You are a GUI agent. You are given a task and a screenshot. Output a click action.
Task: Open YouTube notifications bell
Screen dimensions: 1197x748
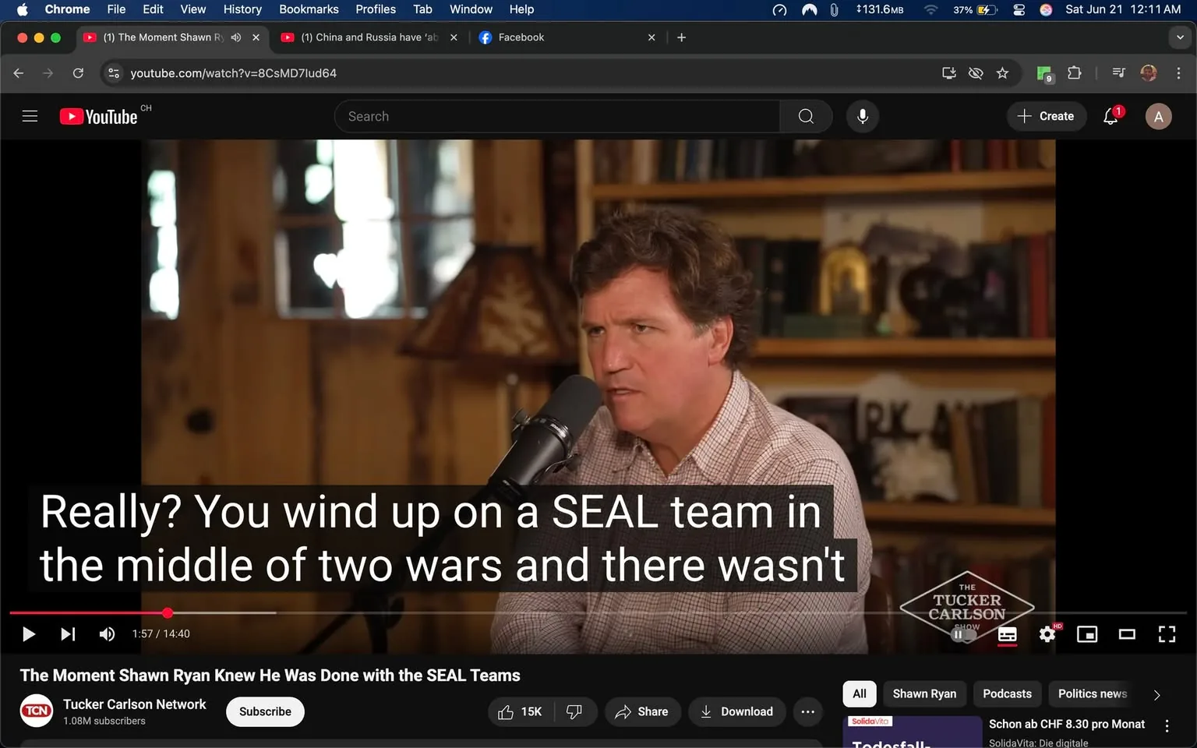coord(1110,117)
